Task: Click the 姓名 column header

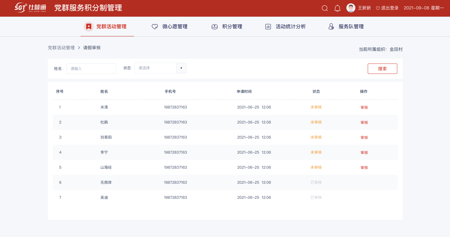Action: (104, 92)
